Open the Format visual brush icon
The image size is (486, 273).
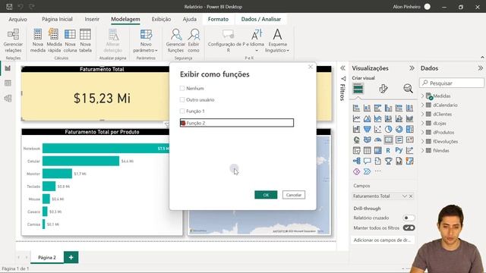(383, 89)
